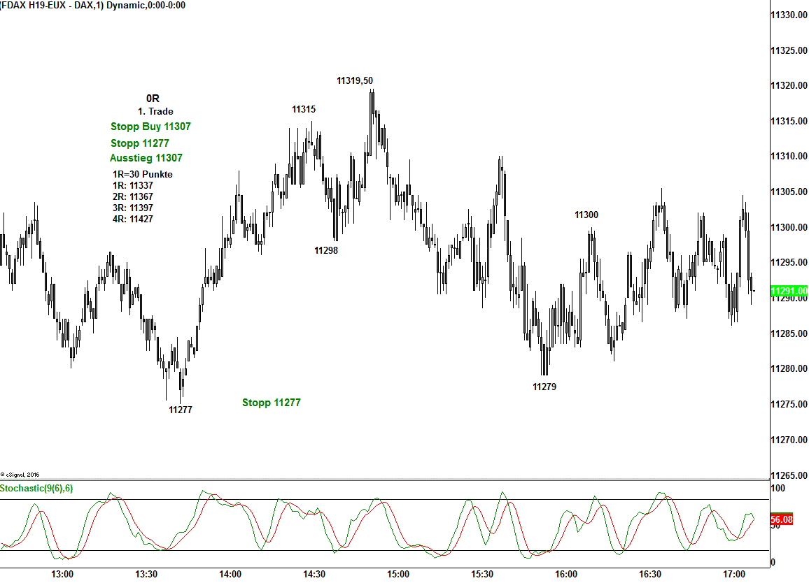Select the green Stopp Buy 11307 annotation
This screenshot has width=809, height=583.
150,127
